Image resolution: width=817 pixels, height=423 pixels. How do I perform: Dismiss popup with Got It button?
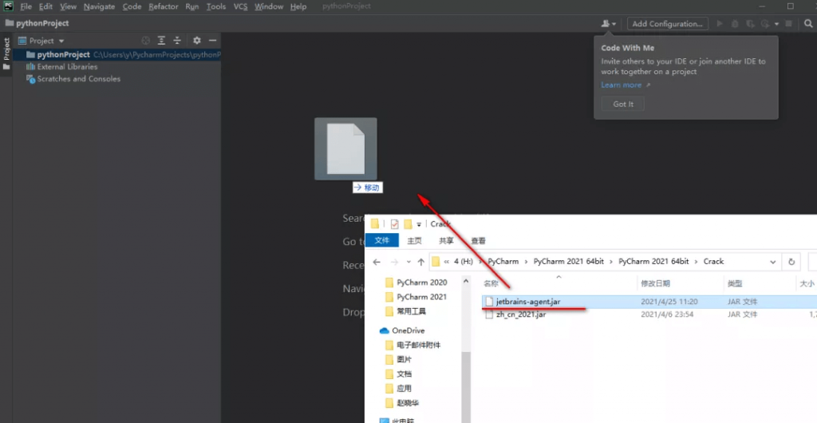tap(623, 104)
